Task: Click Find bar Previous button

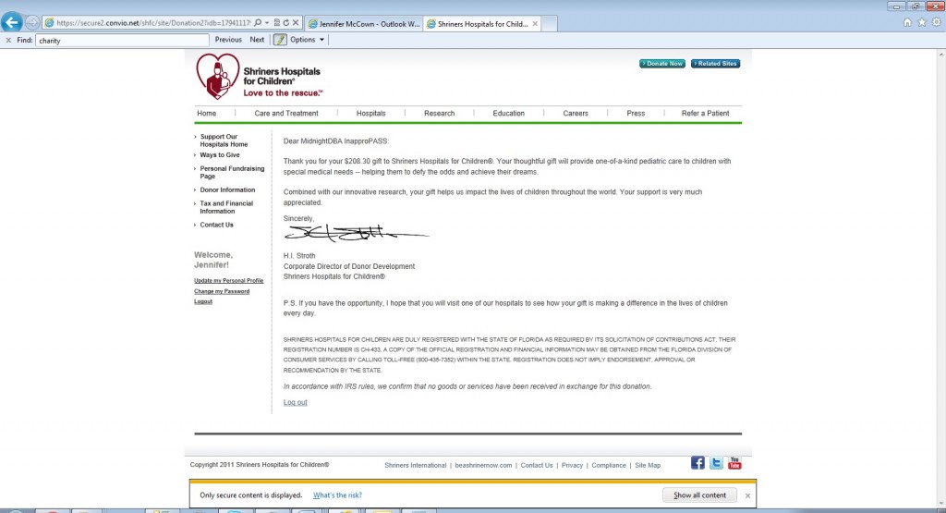Action: (228, 40)
